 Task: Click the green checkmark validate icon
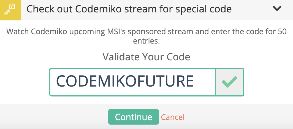pos(229,82)
